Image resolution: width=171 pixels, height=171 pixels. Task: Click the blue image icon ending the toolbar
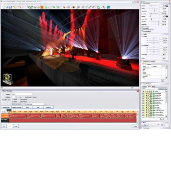click(x=108, y=7)
